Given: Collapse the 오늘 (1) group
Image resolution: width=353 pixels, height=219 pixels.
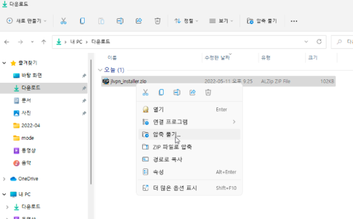Looking at the screenshot, I should click(100, 70).
